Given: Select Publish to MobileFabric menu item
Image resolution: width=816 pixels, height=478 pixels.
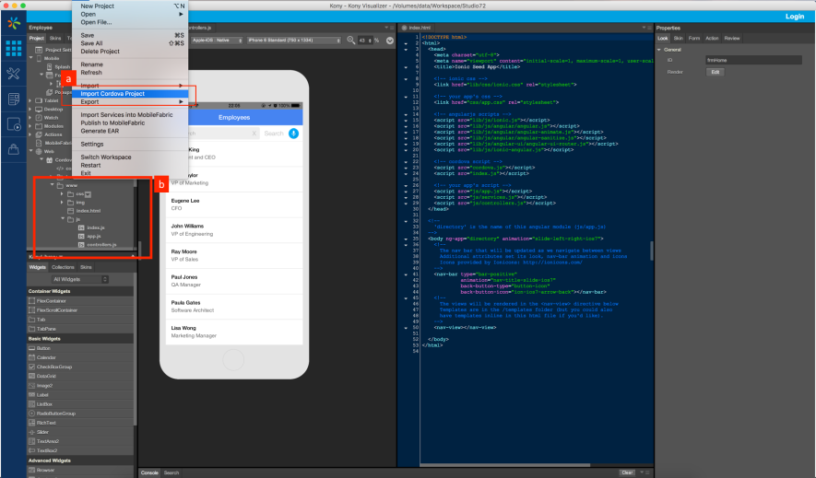Looking at the screenshot, I should 112,123.
